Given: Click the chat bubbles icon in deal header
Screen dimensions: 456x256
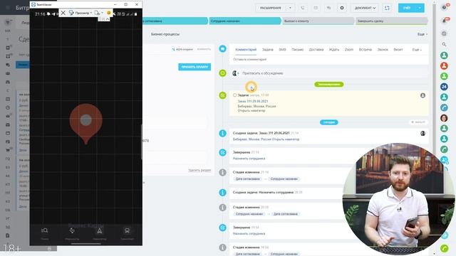Looking at the screenshot, I should [328, 8].
